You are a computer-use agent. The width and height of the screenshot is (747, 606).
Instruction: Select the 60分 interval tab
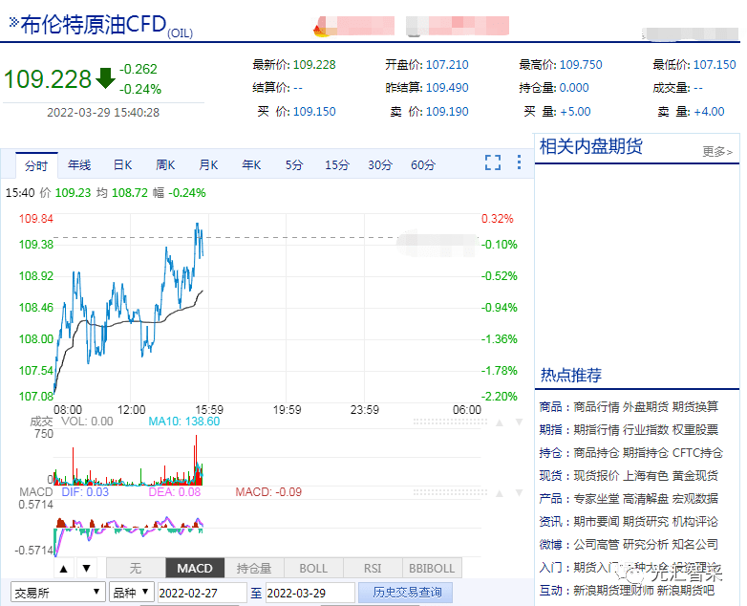[423, 165]
